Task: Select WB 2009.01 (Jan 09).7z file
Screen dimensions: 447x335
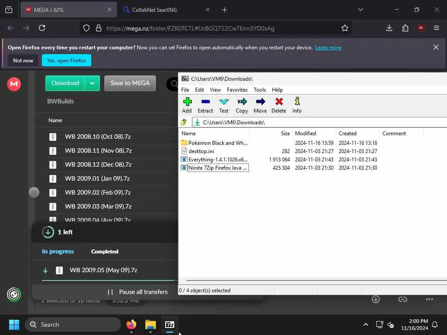Action: (x=97, y=178)
